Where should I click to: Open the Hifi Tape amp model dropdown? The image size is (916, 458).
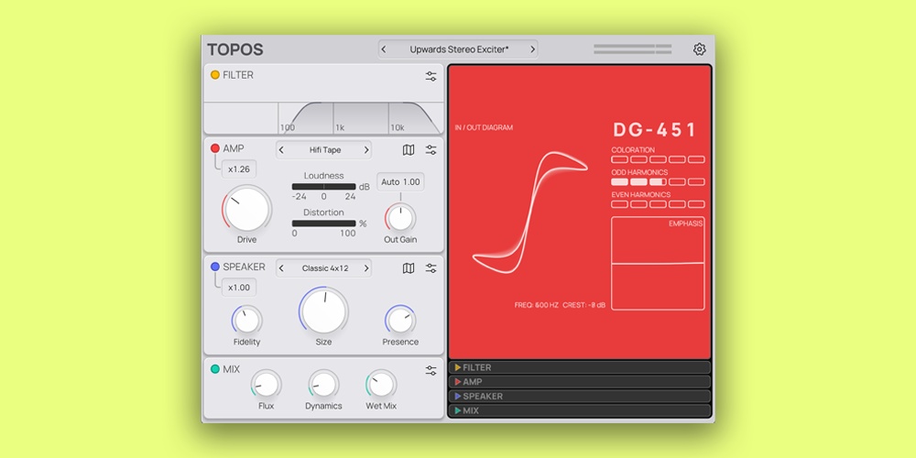324,150
